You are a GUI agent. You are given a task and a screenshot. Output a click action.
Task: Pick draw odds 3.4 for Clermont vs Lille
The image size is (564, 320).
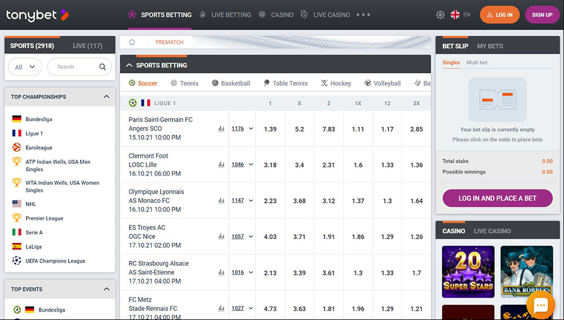tap(299, 165)
